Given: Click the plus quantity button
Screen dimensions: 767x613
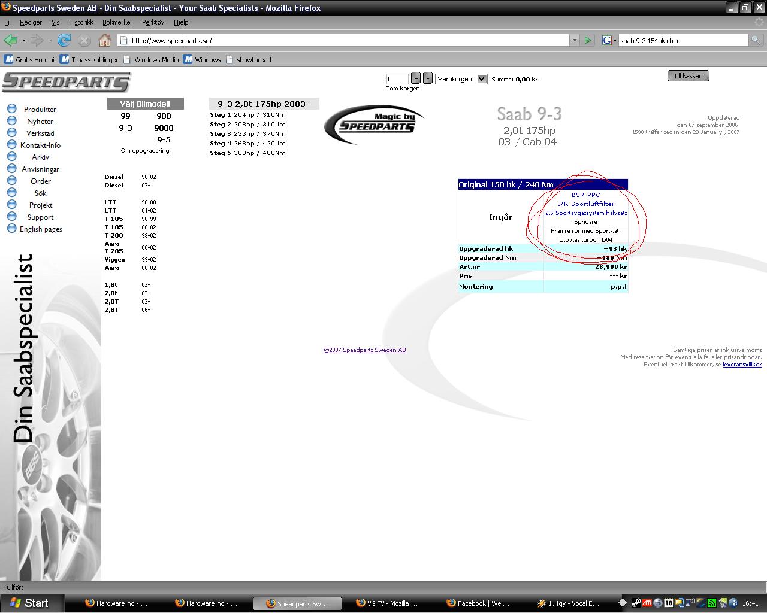Looking at the screenshot, I should point(416,78).
